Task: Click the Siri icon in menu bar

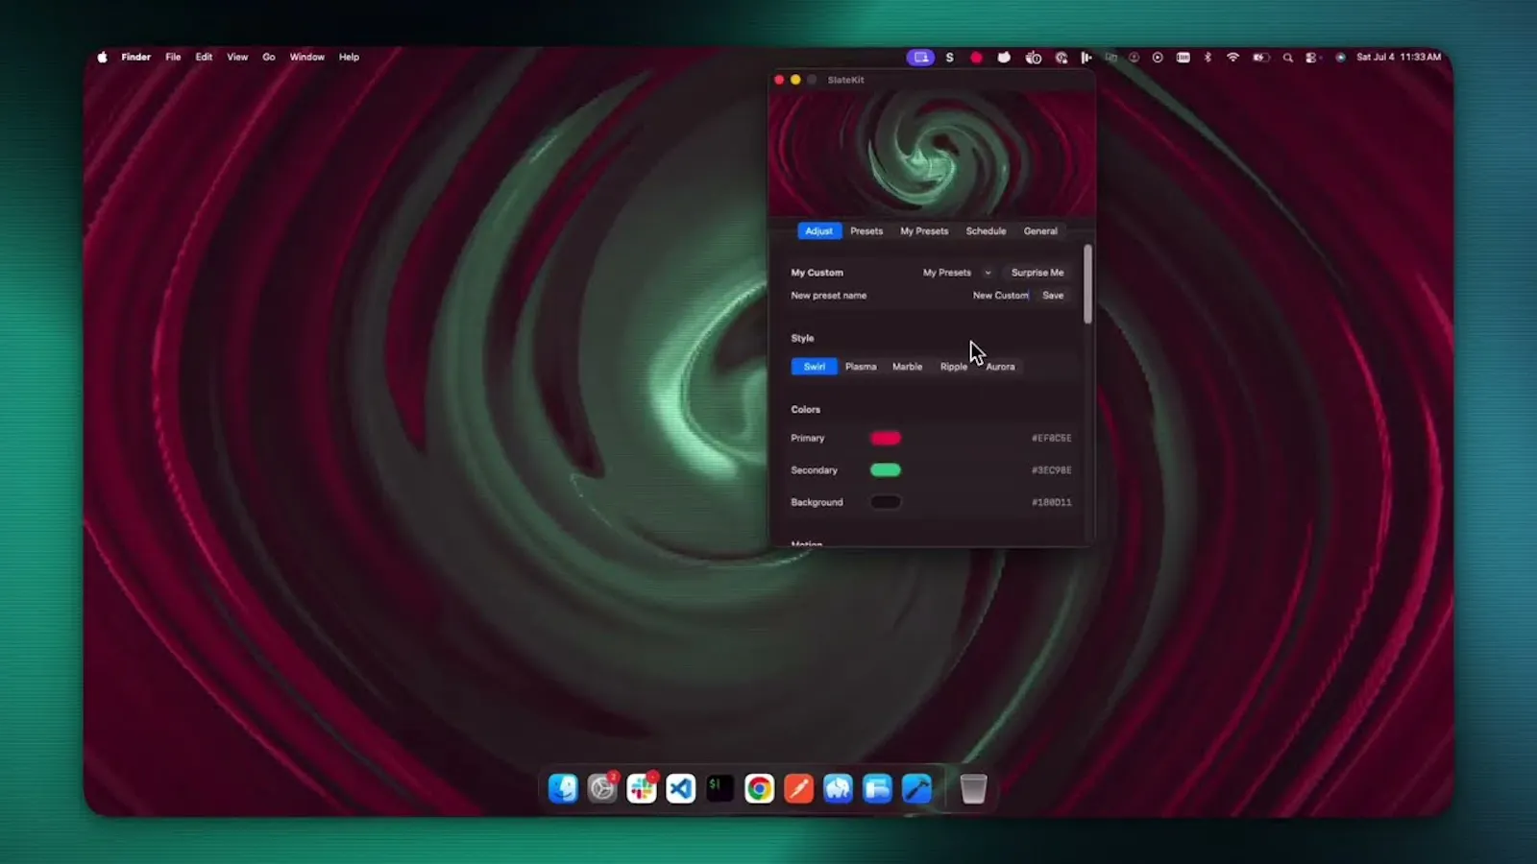Action: 1340,58
